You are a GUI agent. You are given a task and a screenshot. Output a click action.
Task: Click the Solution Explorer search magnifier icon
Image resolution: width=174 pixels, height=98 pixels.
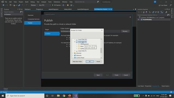click(168, 15)
